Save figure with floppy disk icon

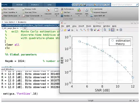point(69,30)
